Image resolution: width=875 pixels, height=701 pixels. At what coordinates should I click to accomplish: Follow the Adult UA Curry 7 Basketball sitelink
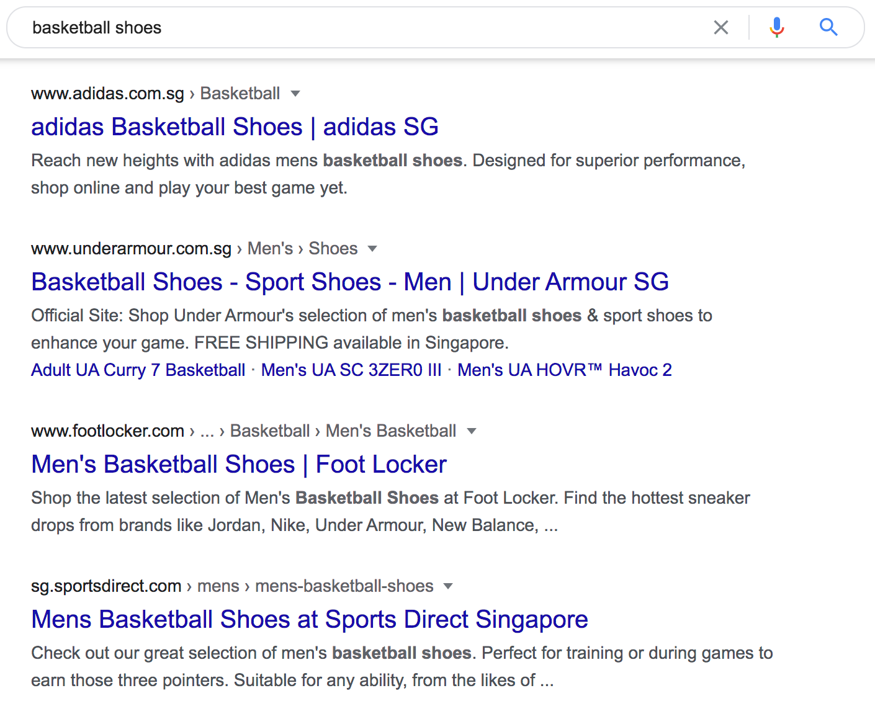pos(138,370)
